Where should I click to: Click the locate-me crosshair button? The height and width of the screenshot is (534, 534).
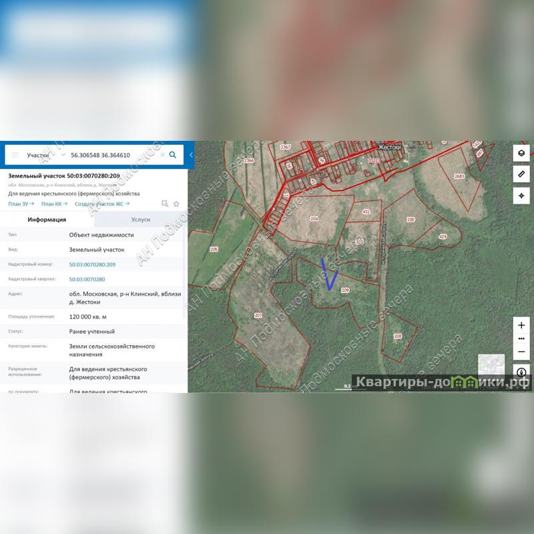coord(521,196)
